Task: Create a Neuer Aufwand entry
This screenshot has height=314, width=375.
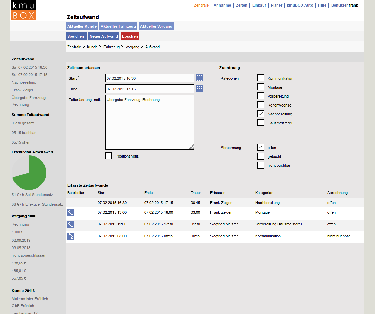Action: click(x=104, y=36)
